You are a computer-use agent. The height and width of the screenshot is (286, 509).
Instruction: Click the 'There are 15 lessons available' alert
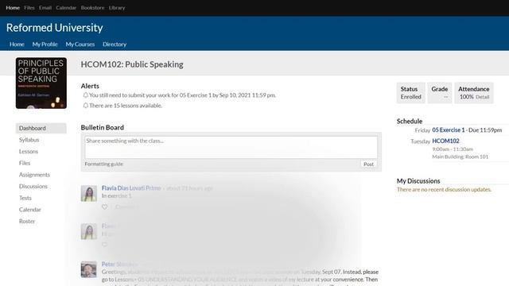(126, 106)
